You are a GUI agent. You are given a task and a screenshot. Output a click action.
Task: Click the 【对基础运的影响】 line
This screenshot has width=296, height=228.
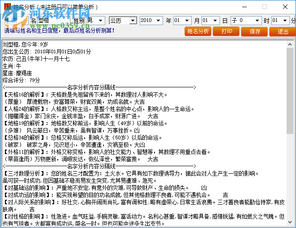(x=105, y=188)
